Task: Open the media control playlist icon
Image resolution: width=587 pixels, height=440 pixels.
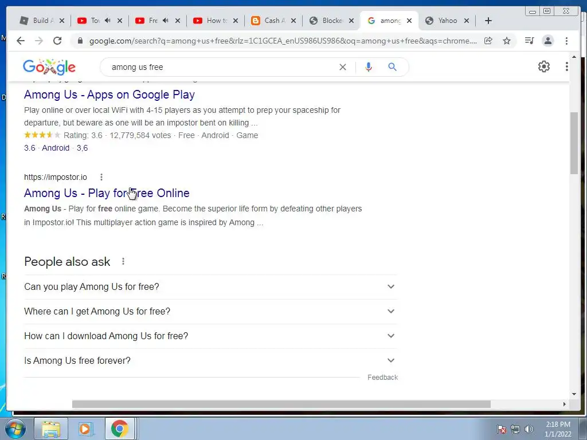Action: pyautogui.click(x=529, y=41)
